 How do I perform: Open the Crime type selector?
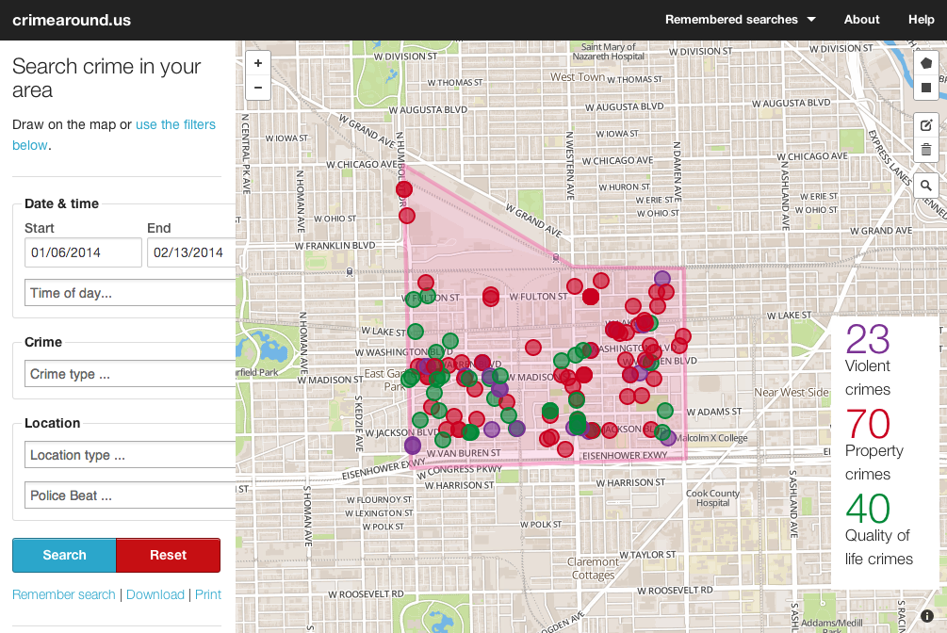(x=130, y=374)
